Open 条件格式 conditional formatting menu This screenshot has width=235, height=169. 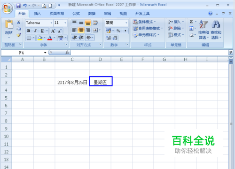144,22
